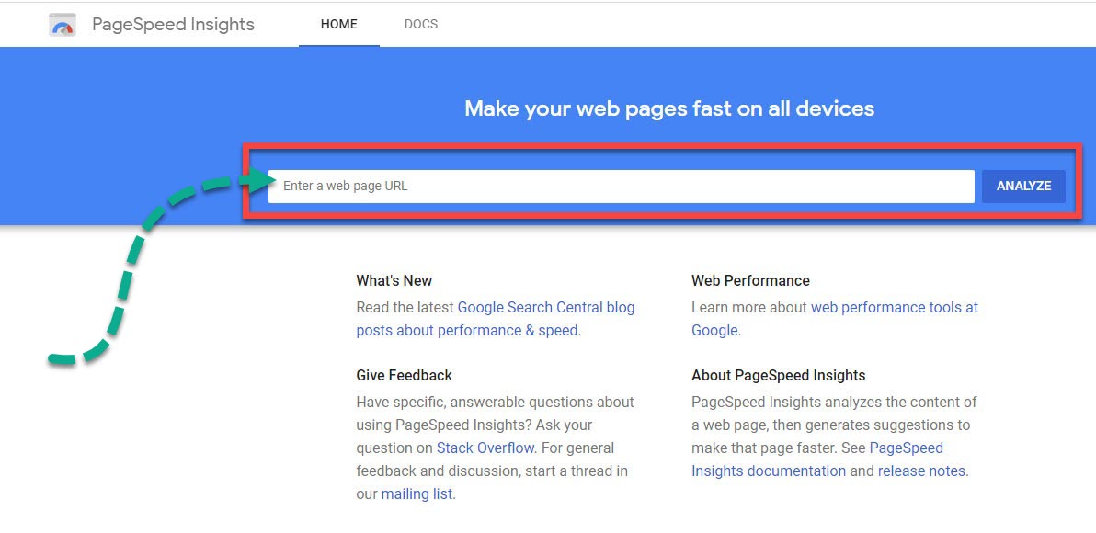Follow the 'web performance tools at Google' link

(x=894, y=307)
